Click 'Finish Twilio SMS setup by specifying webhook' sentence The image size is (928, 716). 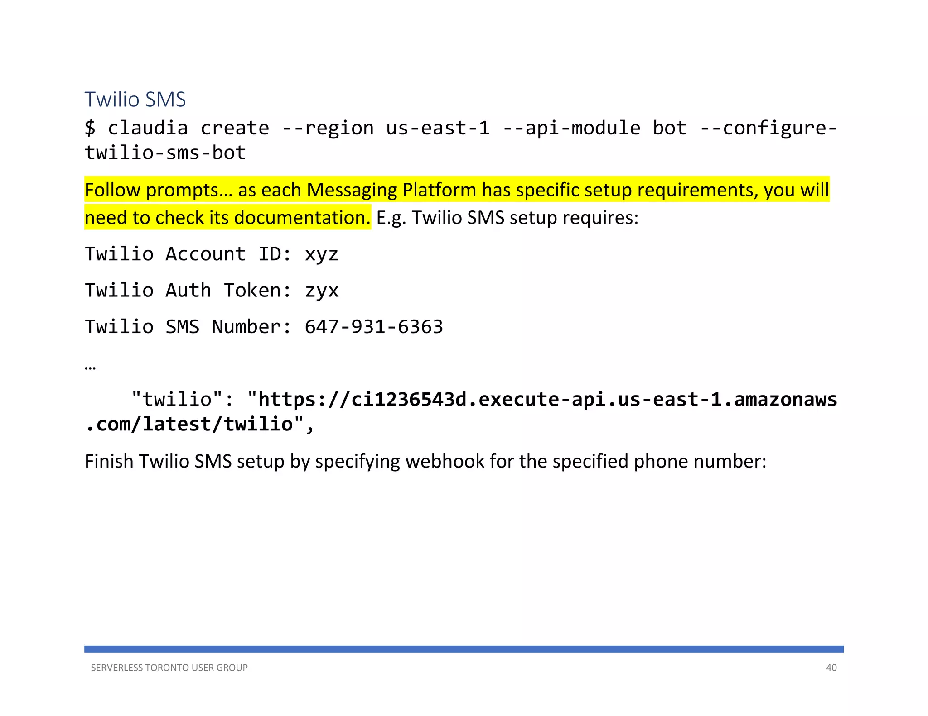pos(425,462)
